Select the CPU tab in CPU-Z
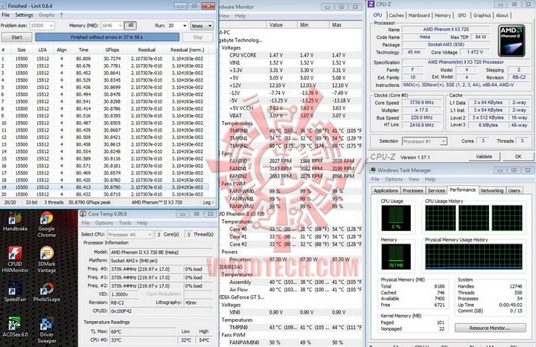This screenshot has height=347, width=536. [377, 15]
